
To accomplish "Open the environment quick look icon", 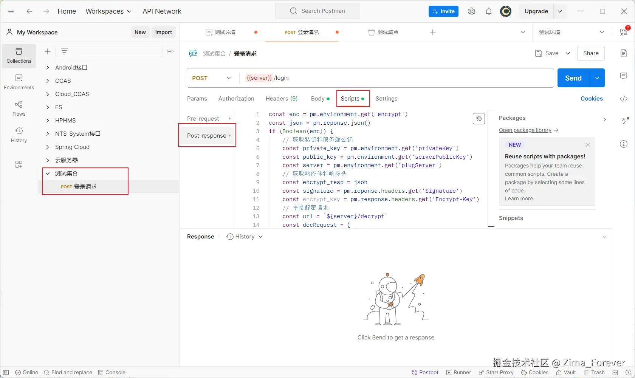I will (624, 32).
